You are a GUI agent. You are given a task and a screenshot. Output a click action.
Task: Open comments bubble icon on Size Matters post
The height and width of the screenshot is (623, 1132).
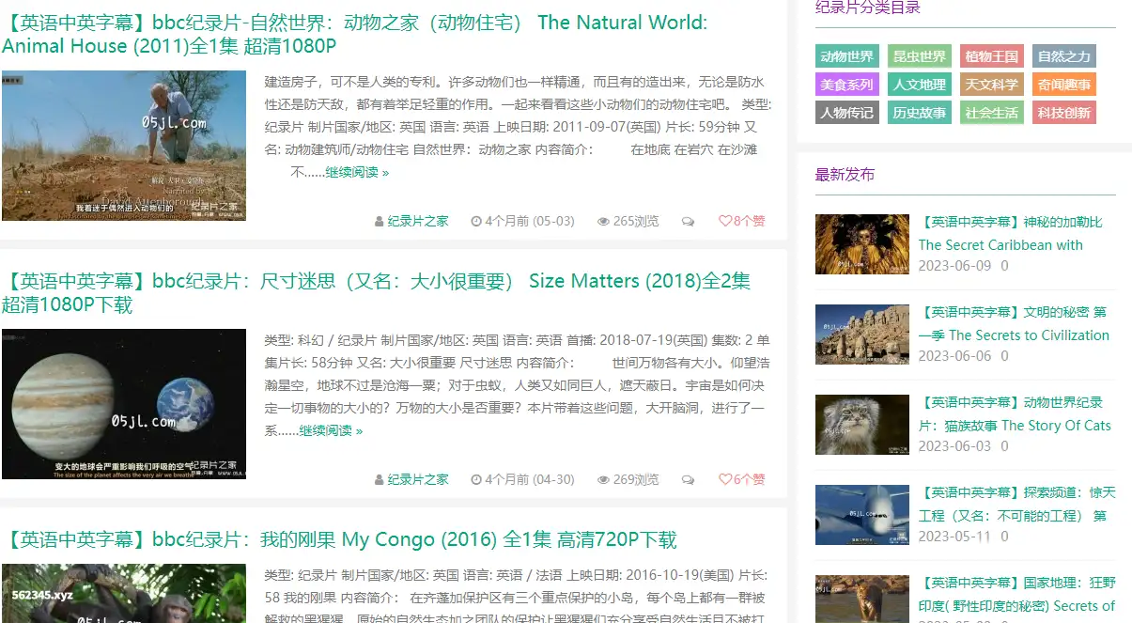[x=688, y=480]
